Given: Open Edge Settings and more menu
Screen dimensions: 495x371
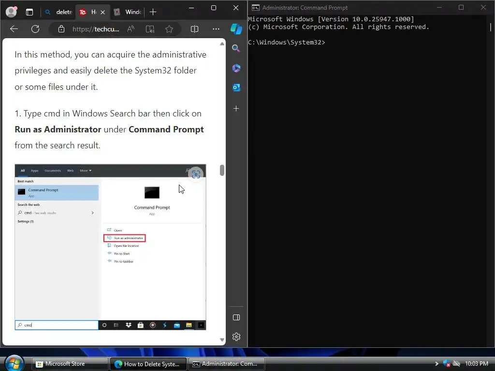Looking at the screenshot, I should [x=216, y=29].
